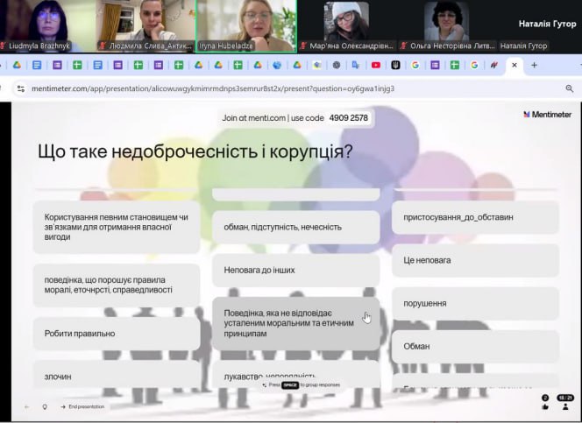Select Iryna Hubeladze's video thumbnail
582x423 pixels.
click(246, 26)
